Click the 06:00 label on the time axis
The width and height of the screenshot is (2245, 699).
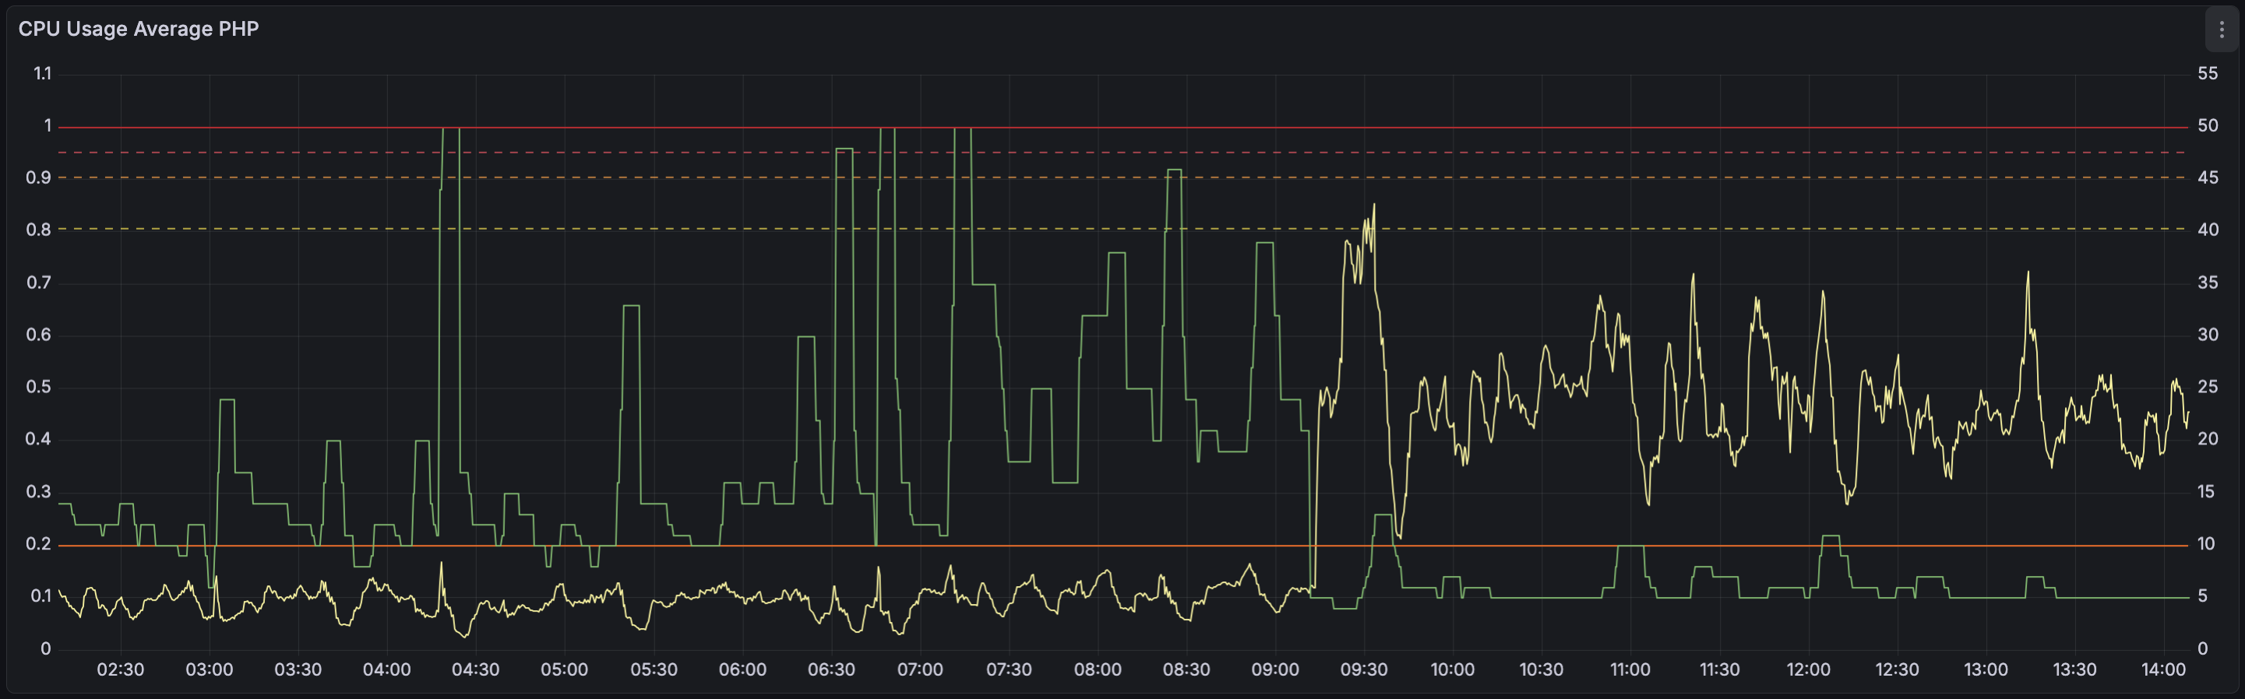coord(742,669)
